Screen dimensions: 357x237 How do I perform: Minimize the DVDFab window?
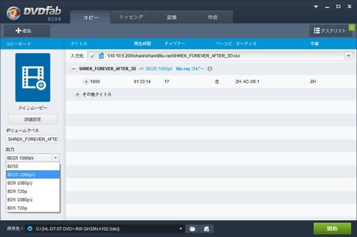(x=327, y=7)
